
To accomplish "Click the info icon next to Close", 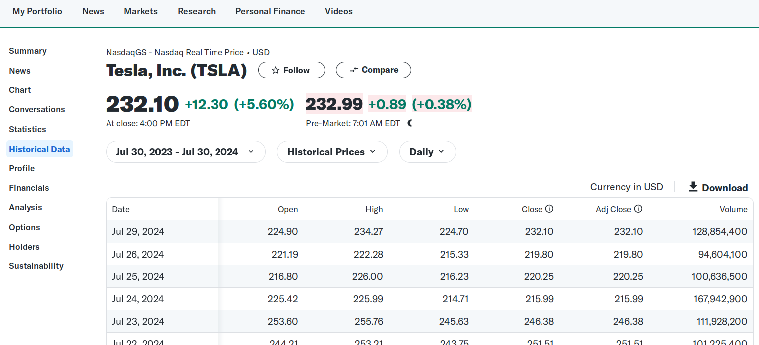I will (x=549, y=209).
